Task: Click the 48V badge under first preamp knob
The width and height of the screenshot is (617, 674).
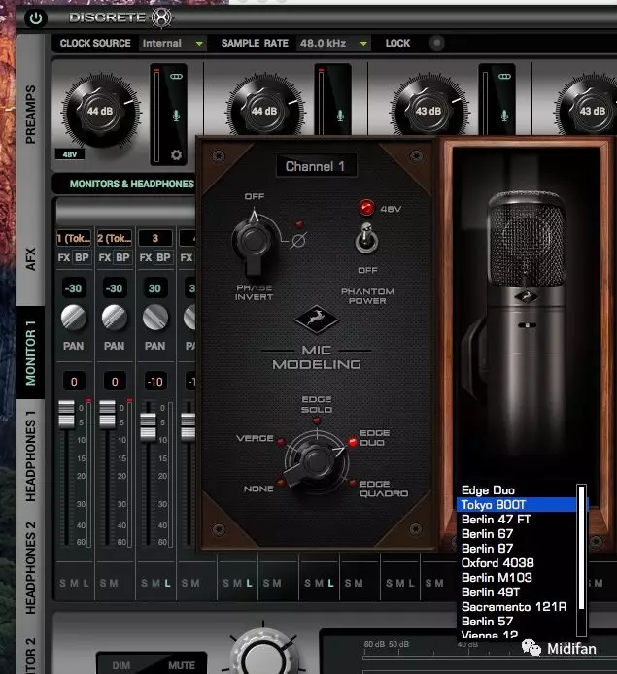Action: pos(71,153)
